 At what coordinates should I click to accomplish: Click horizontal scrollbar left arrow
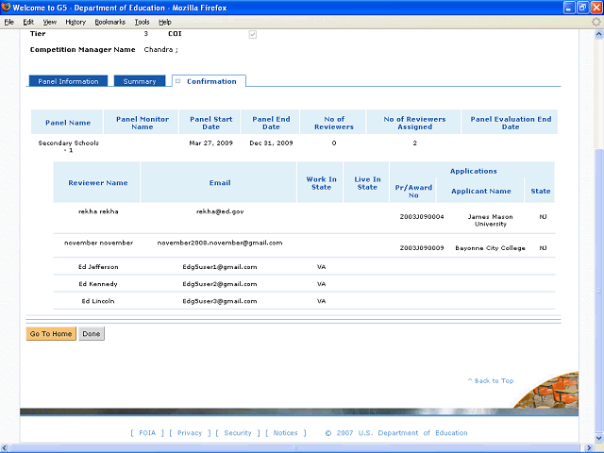point(5,448)
